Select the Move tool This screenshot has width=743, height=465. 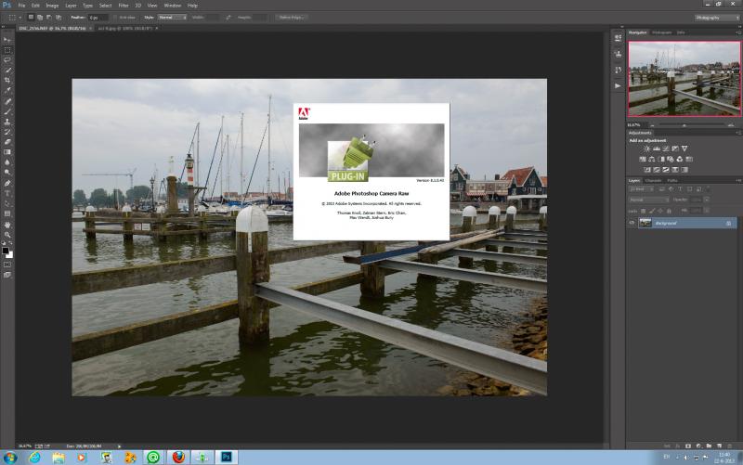click(7, 40)
